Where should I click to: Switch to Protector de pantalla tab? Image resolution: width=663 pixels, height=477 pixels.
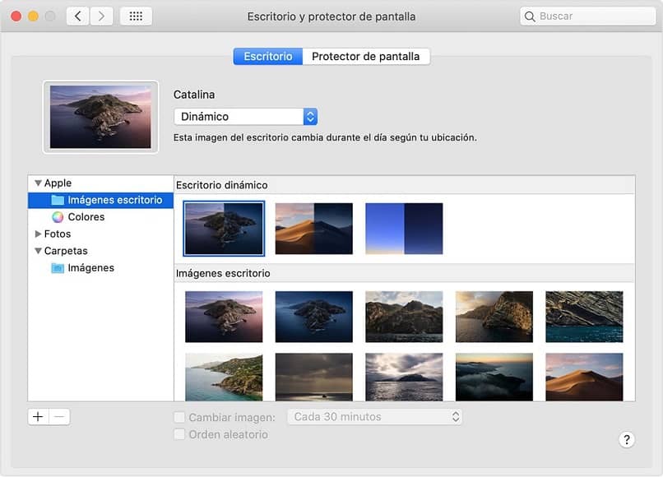[x=366, y=56]
